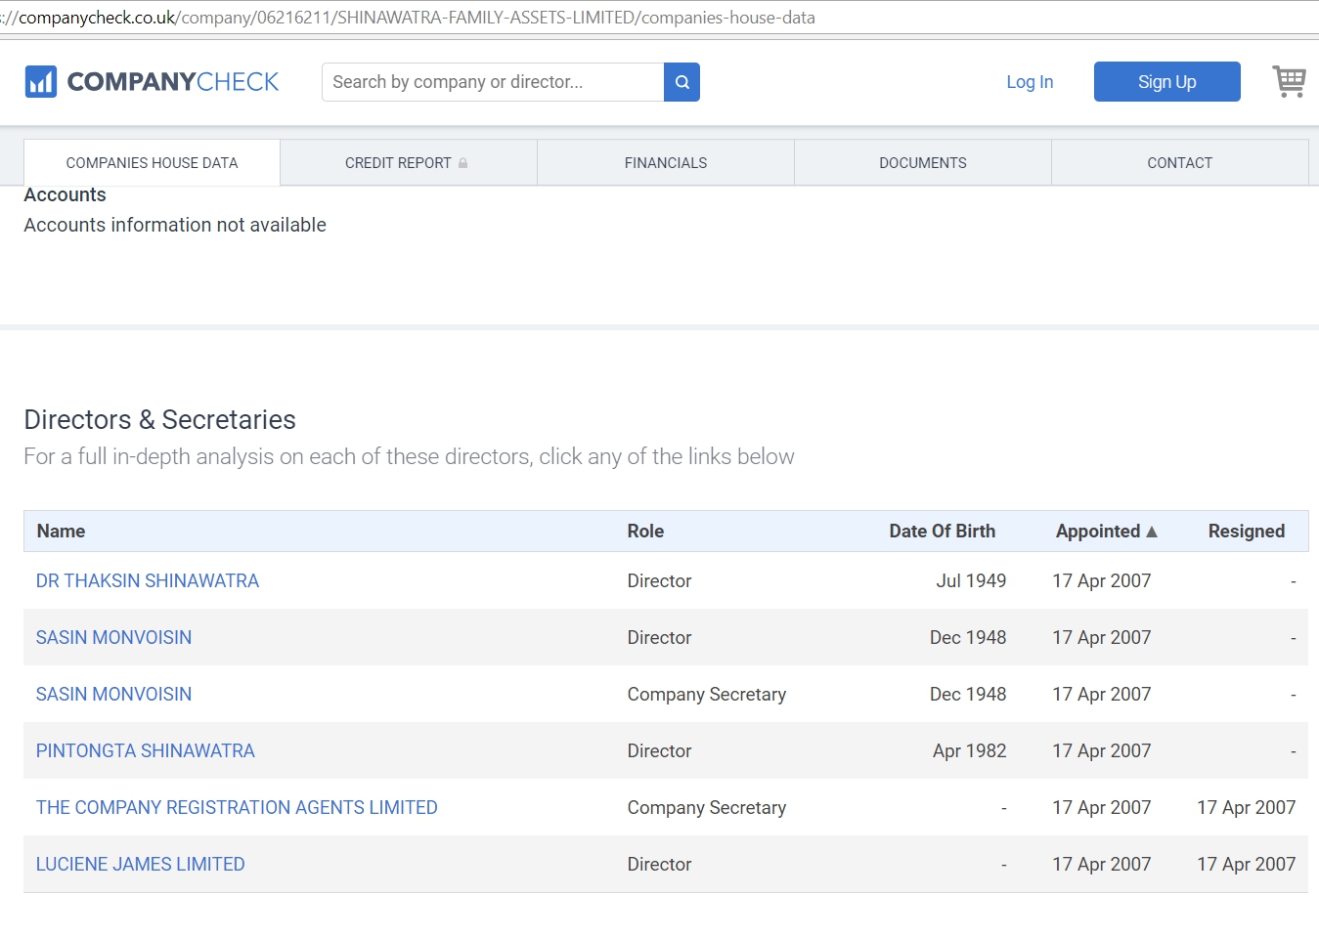The image size is (1319, 938).
Task: Select the Companies House Data tab
Action: [152, 163]
